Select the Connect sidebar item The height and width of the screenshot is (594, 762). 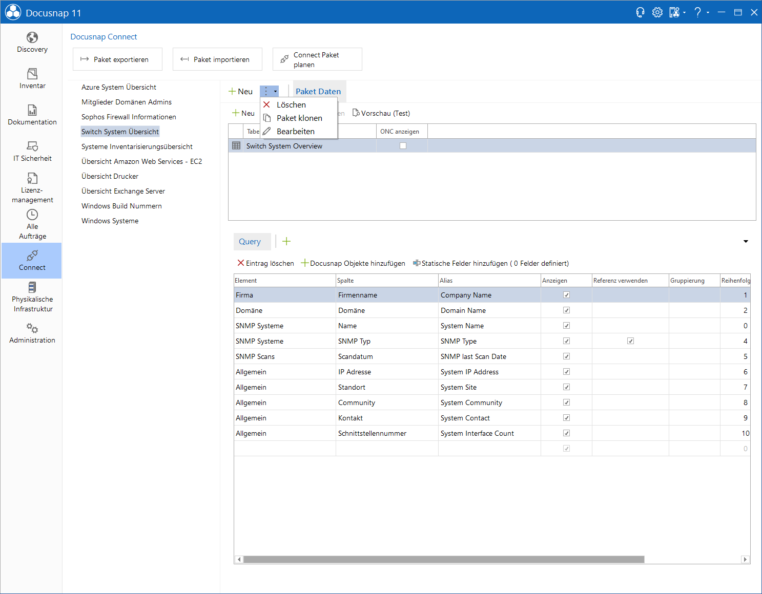[32, 261]
